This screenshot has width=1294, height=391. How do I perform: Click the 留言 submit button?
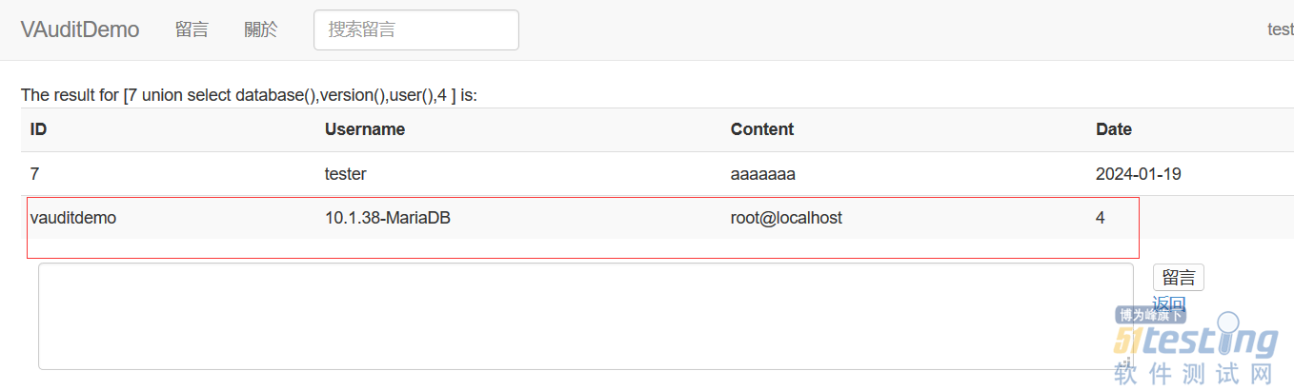click(x=1179, y=278)
